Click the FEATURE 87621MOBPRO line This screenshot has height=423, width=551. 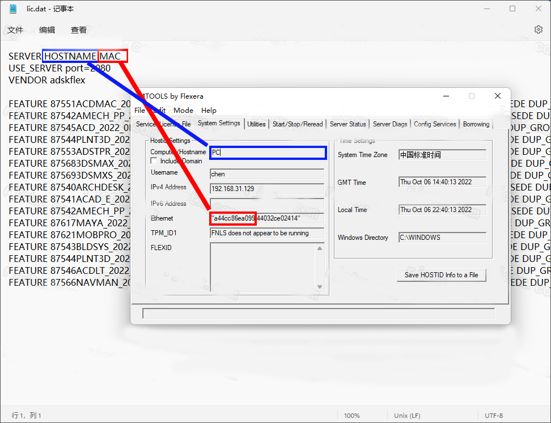(x=70, y=235)
